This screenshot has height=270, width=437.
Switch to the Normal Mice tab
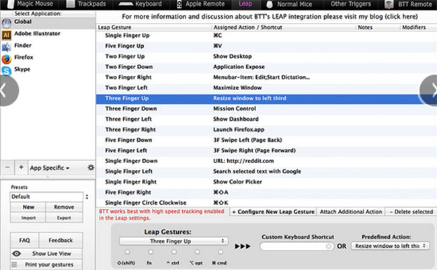pos(289,4)
